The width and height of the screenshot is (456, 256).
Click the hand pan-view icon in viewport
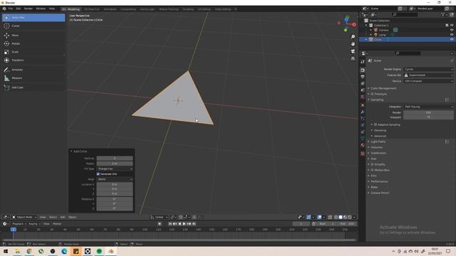coord(353,44)
